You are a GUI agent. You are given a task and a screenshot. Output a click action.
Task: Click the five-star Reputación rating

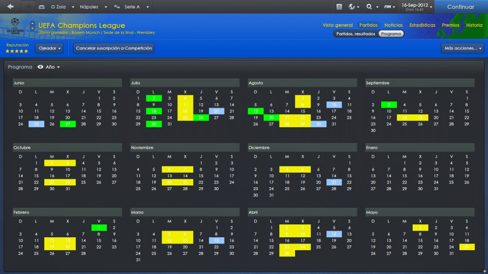tap(17, 51)
